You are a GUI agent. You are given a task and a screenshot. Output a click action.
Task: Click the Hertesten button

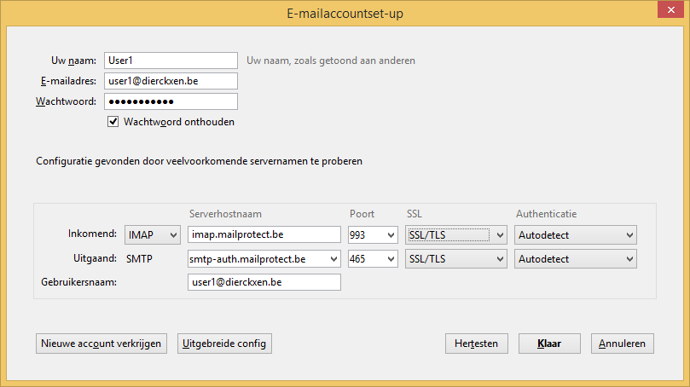[x=477, y=344]
